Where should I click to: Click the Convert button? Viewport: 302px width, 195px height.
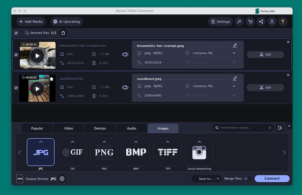pyautogui.click(x=272, y=179)
